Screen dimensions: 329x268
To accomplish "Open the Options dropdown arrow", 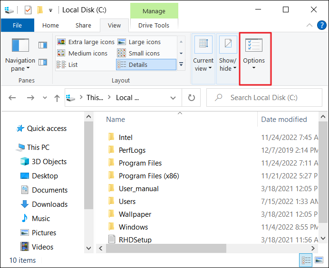I will [254, 68].
